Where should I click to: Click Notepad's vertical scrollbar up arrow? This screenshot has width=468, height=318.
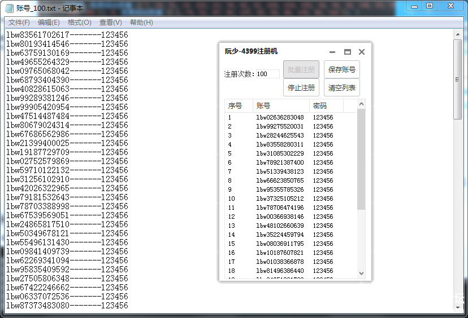[458, 34]
